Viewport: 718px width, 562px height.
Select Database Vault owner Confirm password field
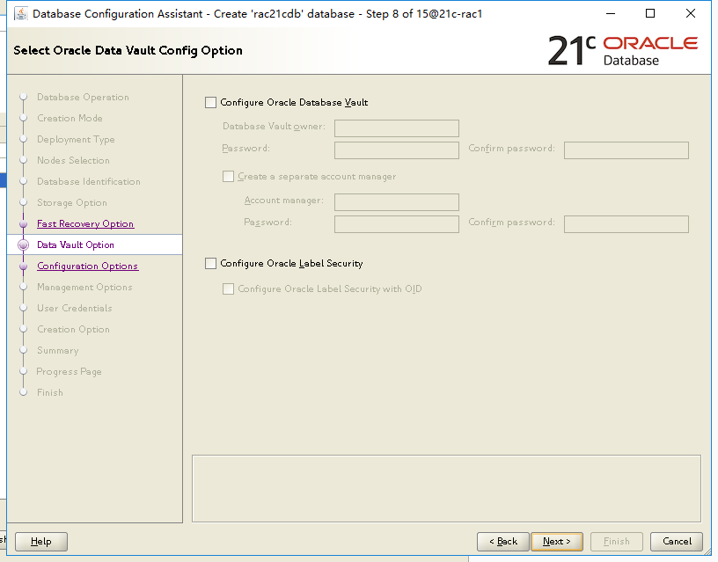pos(626,150)
